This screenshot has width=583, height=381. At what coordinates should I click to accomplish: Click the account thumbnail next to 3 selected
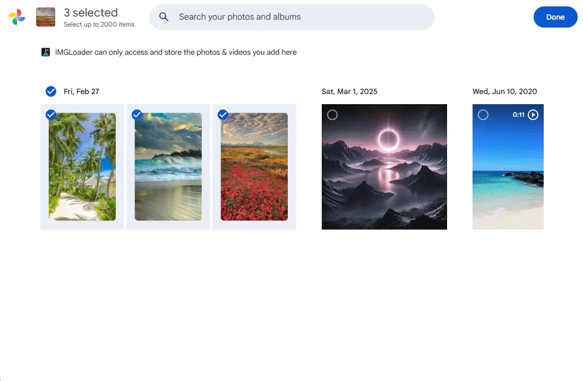pyautogui.click(x=45, y=16)
